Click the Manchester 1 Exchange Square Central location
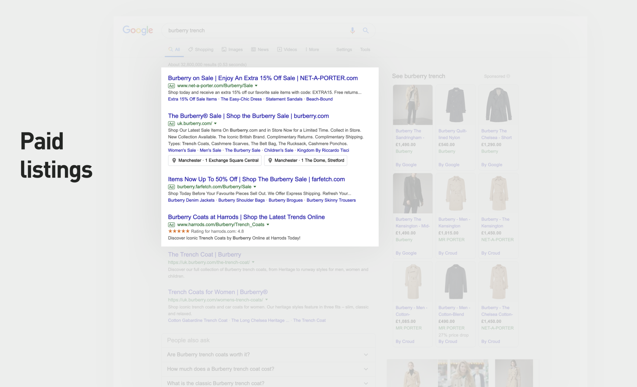The image size is (637, 387). [x=215, y=161]
